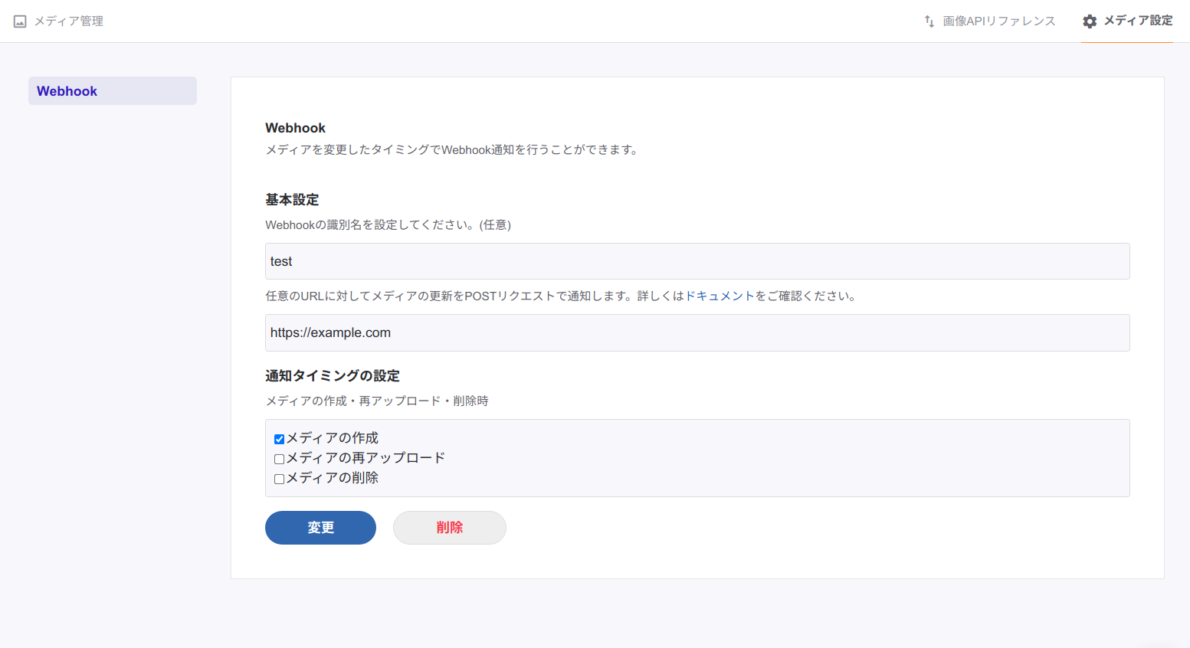Click the メディアの作成 label text

332,438
